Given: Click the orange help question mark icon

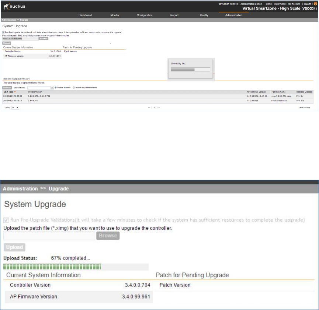Looking at the screenshot, I should click(x=315, y=4).
